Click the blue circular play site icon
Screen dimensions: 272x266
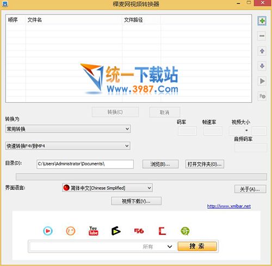48,231
